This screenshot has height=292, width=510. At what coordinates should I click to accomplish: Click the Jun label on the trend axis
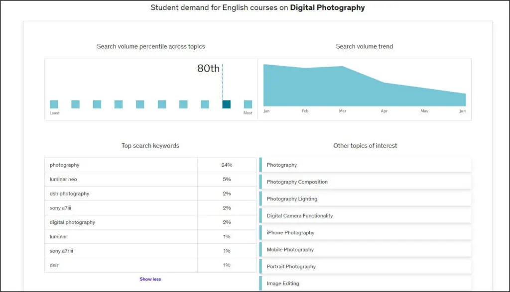pyautogui.click(x=462, y=111)
